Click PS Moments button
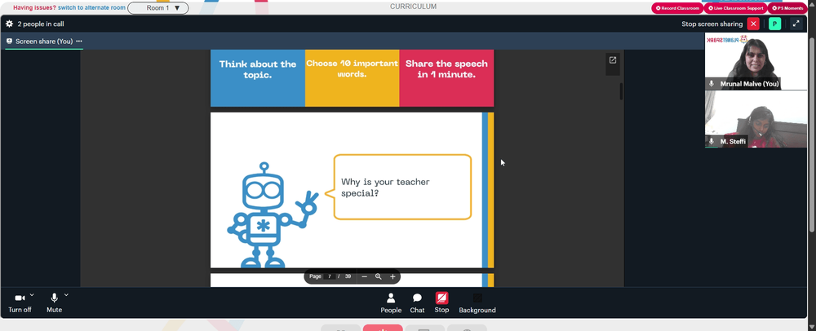 click(787, 8)
